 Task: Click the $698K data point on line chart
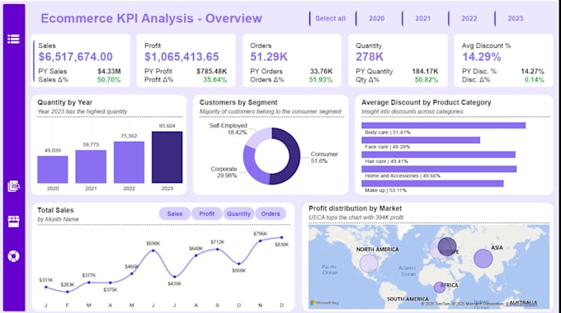[x=153, y=250]
